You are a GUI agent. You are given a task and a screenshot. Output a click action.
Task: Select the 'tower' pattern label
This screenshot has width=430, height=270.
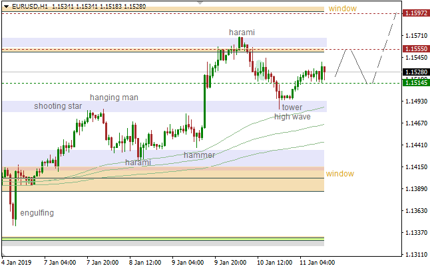[292, 107]
